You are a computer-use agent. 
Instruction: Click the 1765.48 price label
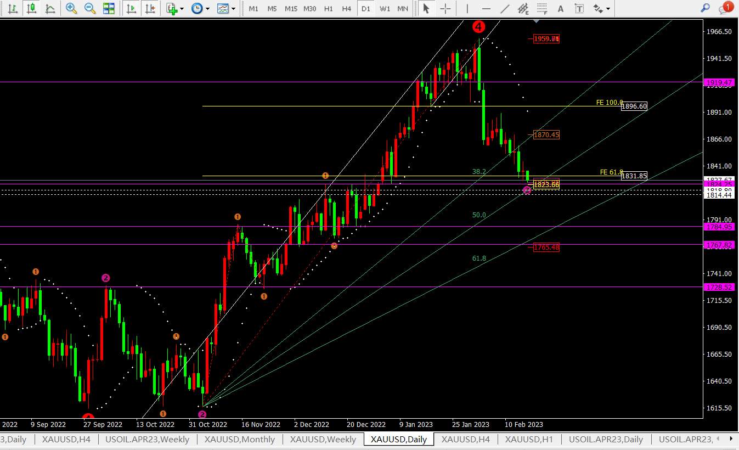[546, 248]
